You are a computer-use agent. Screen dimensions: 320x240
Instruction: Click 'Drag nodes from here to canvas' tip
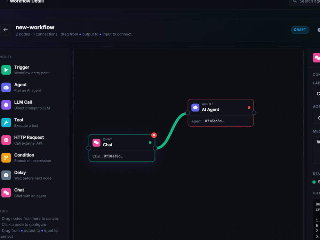[30, 219]
